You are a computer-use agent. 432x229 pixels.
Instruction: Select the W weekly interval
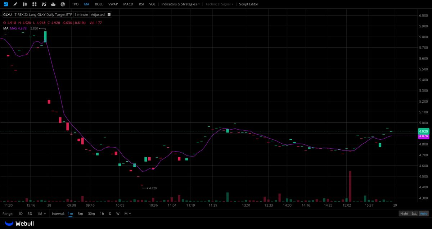coord(118,214)
